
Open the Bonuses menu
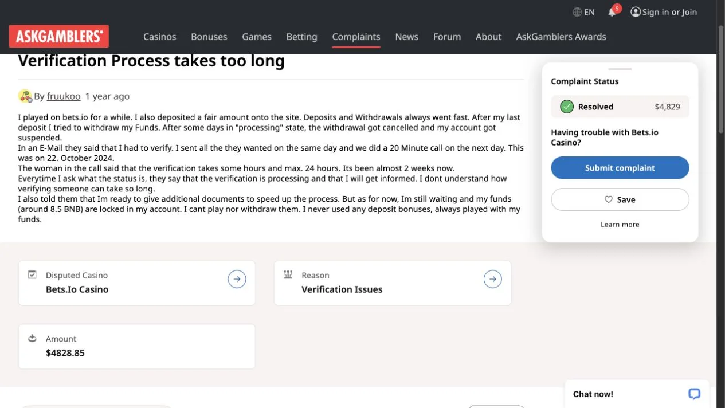point(209,37)
